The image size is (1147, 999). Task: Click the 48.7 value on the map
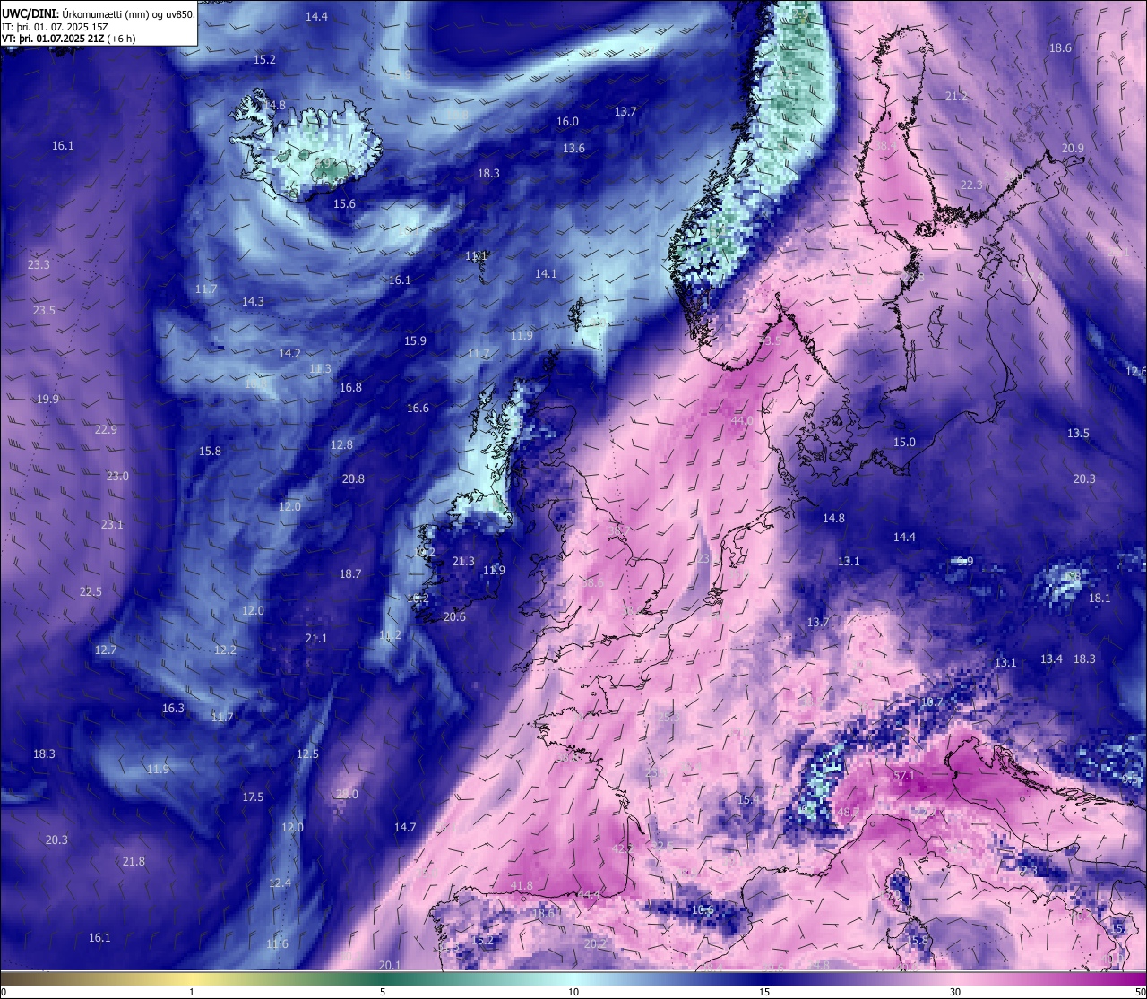click(x=849, y=812)
